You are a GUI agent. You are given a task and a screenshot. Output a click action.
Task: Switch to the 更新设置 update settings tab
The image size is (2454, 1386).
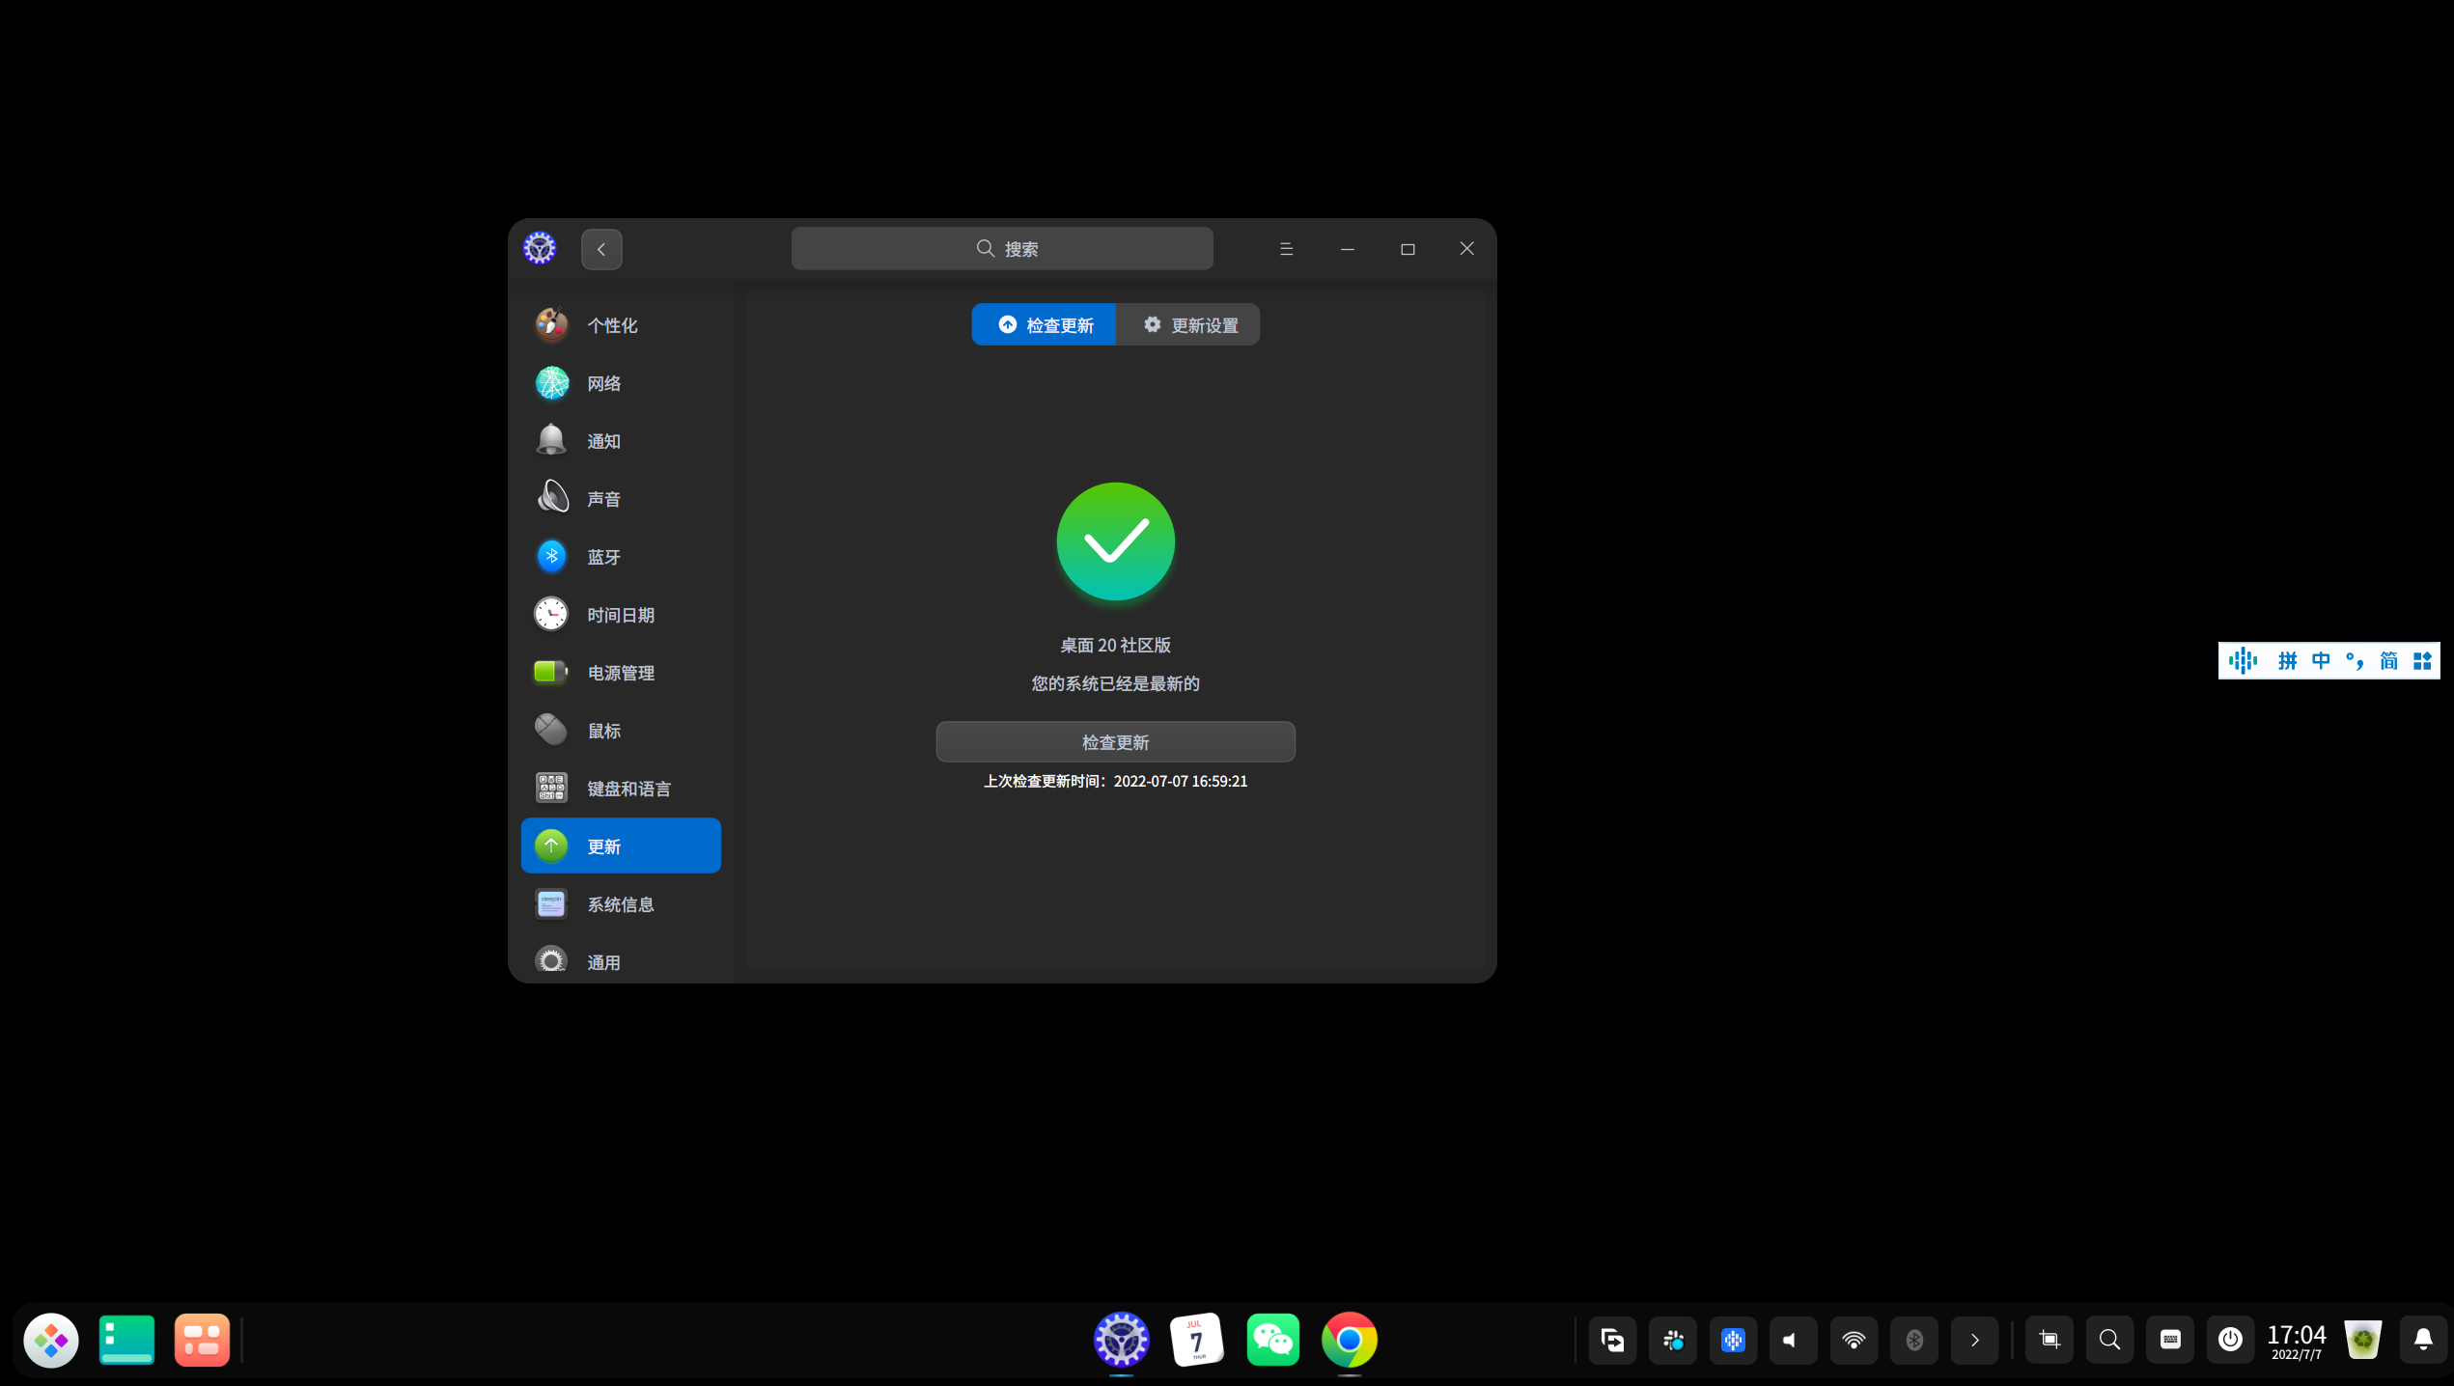pyautogui.click(x=1189, y=325)
